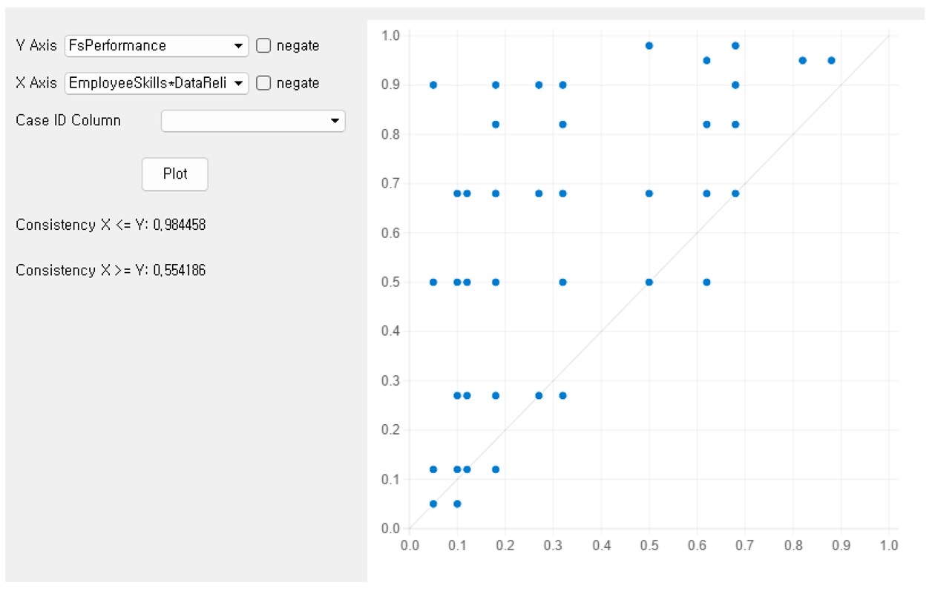Tick the negate checkbox for X Axis
Viewport: 932px width, 591px height.
pos(263,84)
